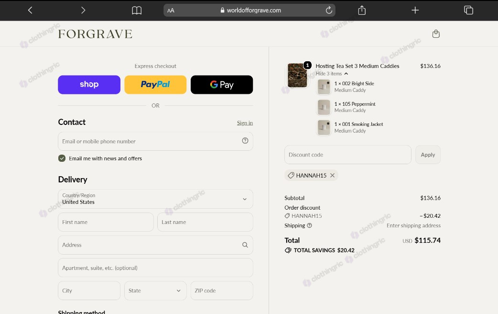Focus the Apartment, suite, etc. field
The width and height of the screenshot is (498, 314).
[155, 268]
